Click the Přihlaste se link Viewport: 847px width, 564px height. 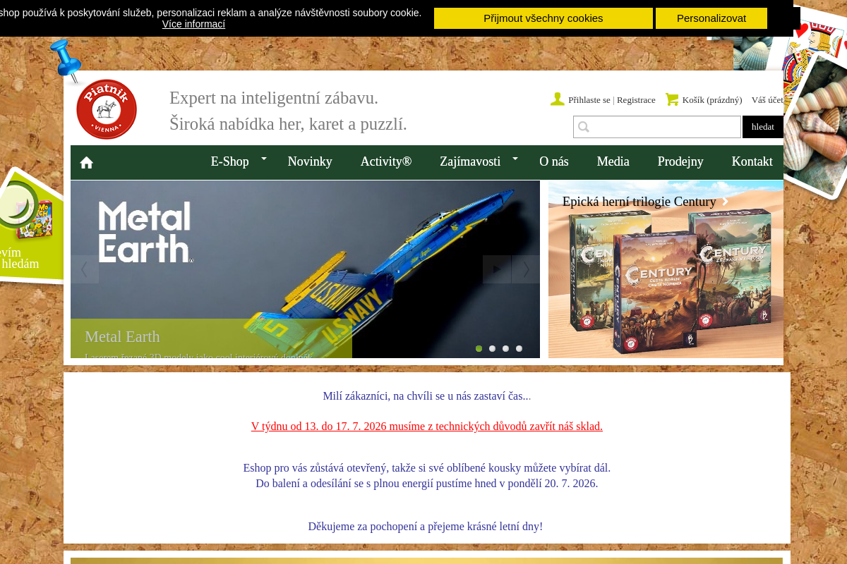(x=589, y=100)
